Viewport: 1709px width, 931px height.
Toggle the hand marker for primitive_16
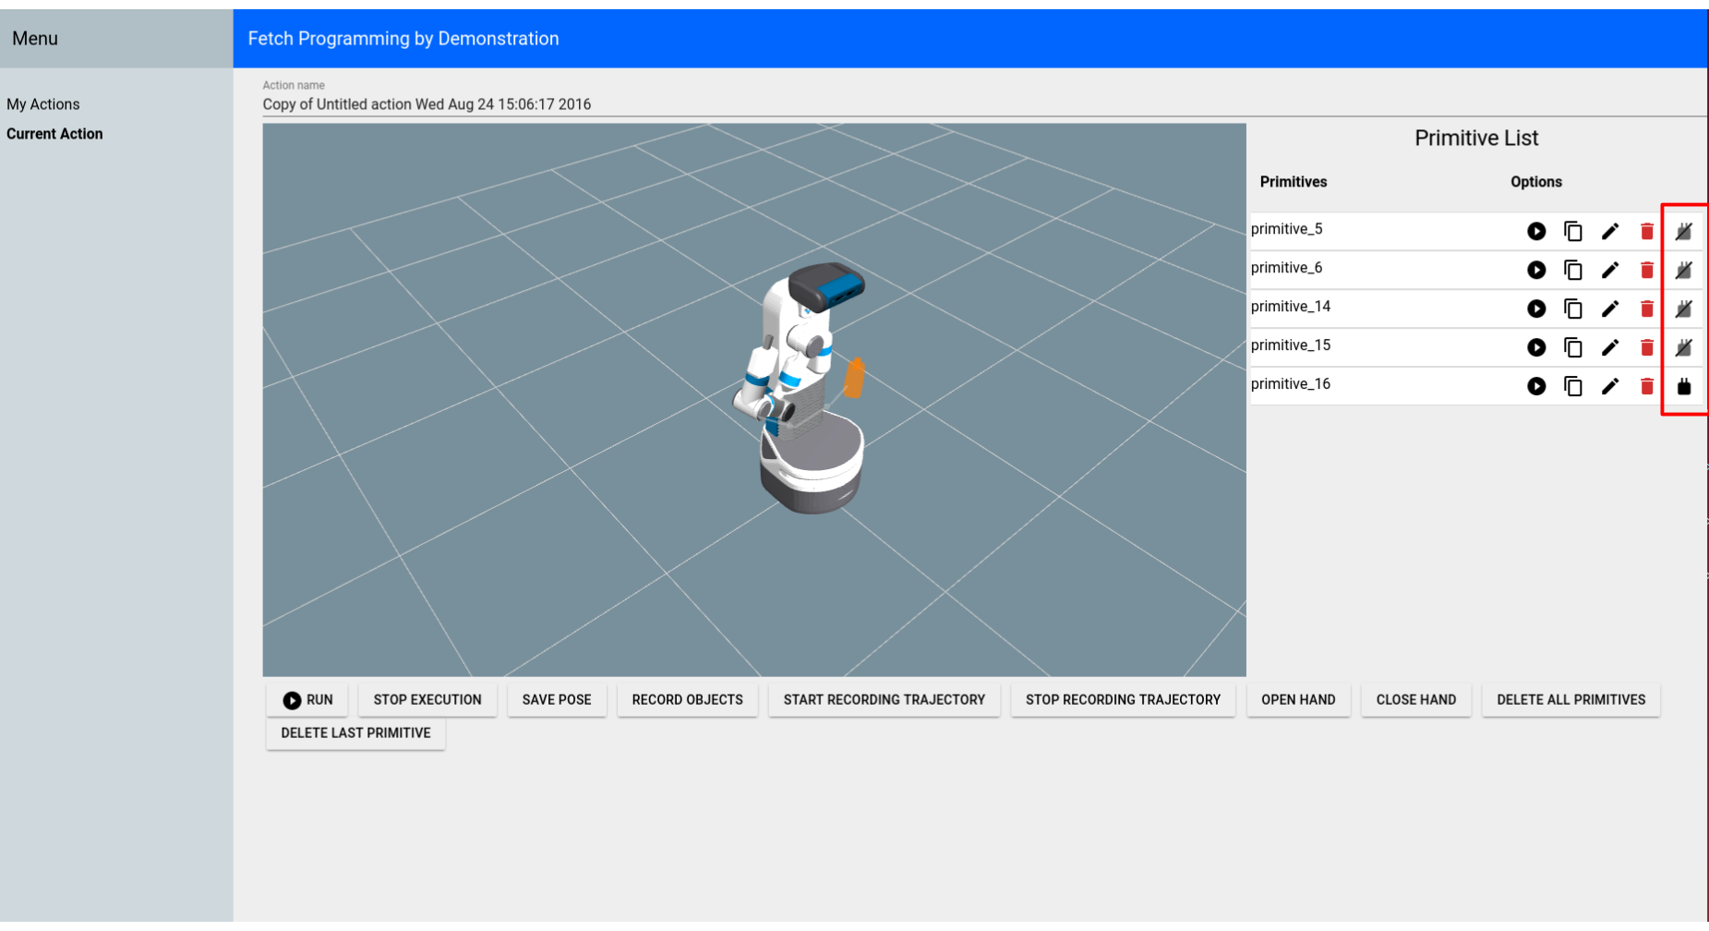pyautogui.click(x=1684, y=386)
